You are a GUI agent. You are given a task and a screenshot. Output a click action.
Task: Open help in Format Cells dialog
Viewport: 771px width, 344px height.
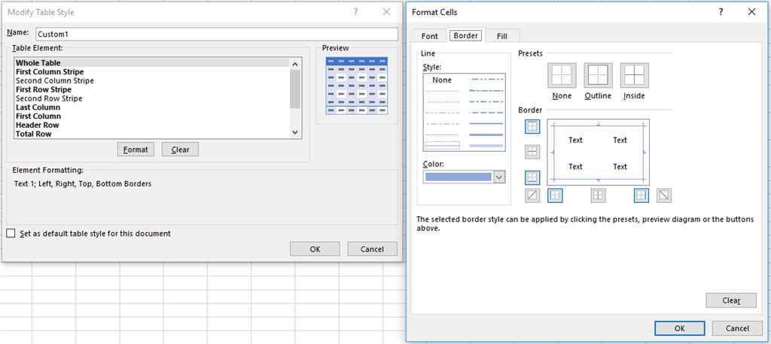pos(721,12)
